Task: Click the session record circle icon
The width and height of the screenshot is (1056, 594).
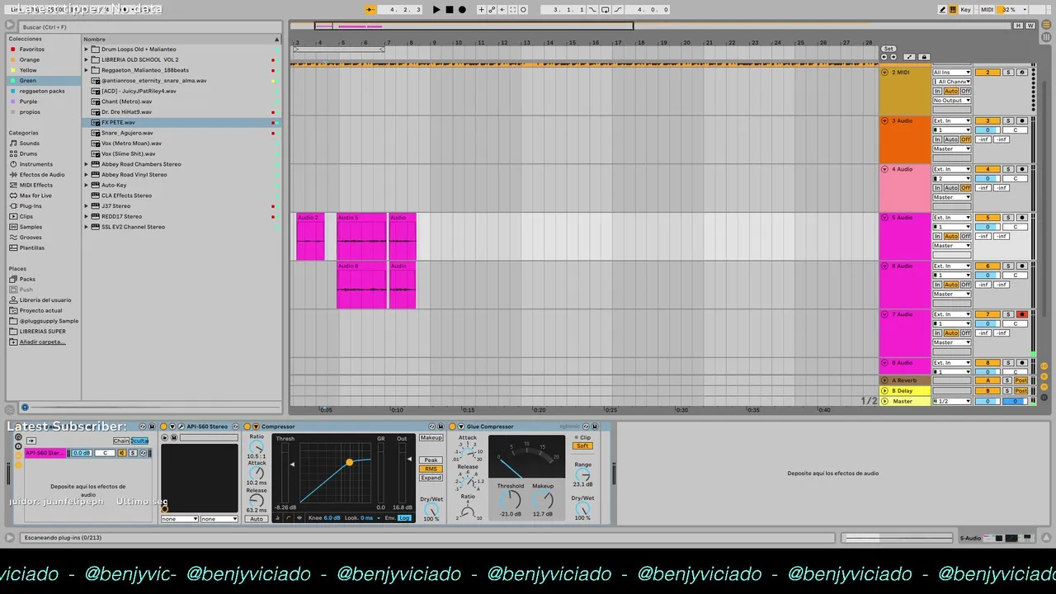Action: tap(523, 10)
